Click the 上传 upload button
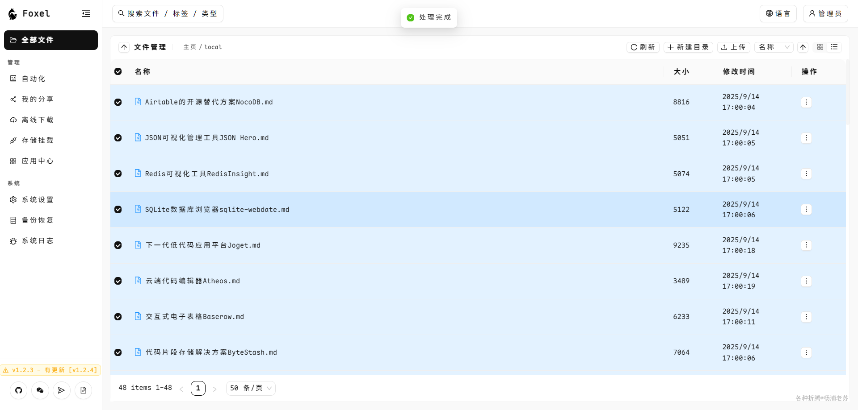This screenshot has width=858, height=410. click(x=733, y=47)
